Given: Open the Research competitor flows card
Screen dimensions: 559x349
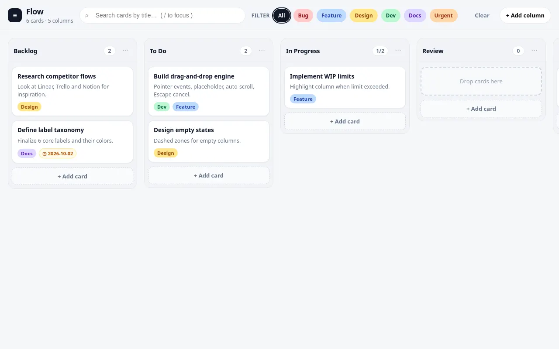Looking at the screenshot, I should [72, 91].
